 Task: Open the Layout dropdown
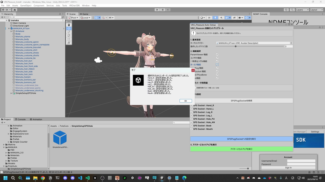[x=317, y=10]
